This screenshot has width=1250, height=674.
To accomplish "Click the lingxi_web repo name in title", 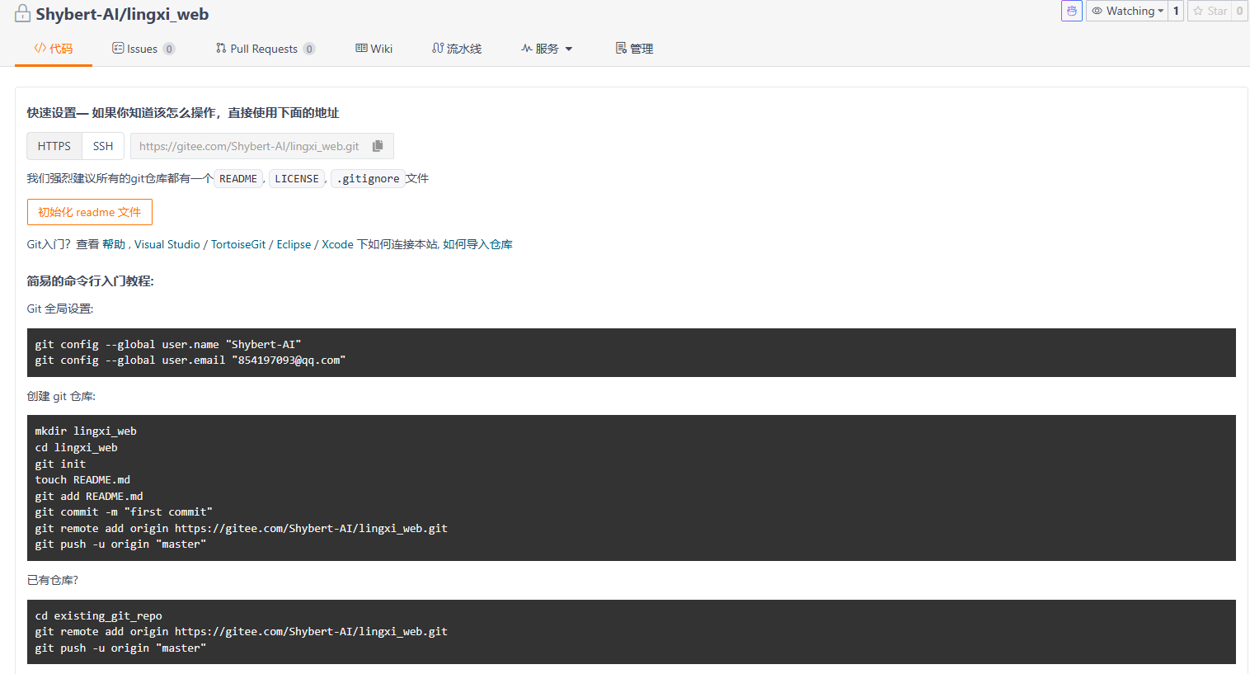I will tap(167, 14).
